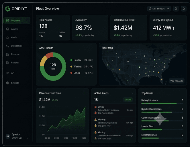190x147 pixels.
Task: Open the Critical Battery Imbalance alert
Action: click(113, 110)
